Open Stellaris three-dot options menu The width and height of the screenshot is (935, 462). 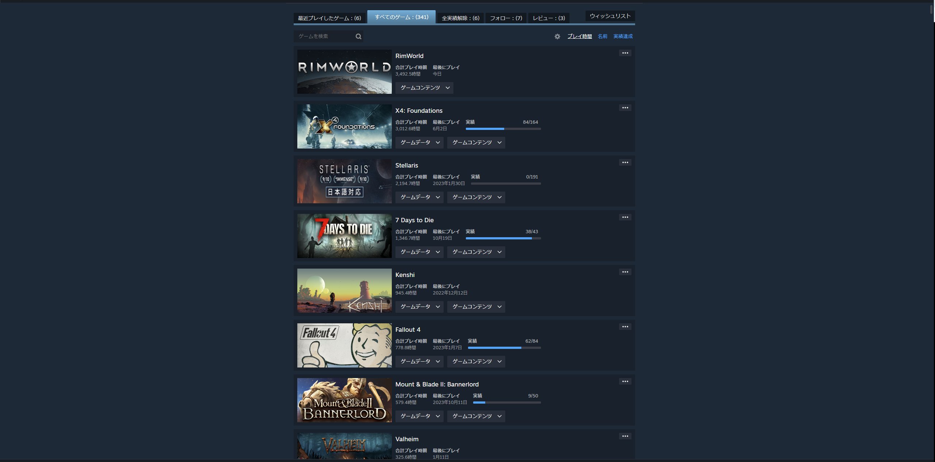coord(625,163)
